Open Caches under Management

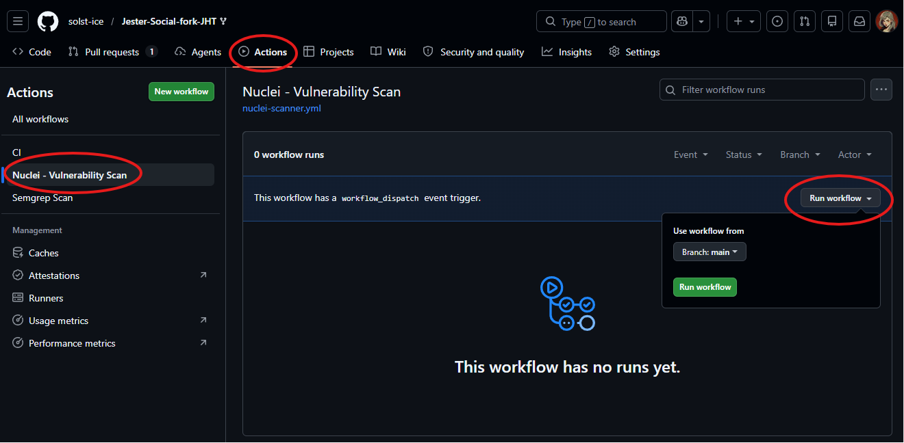pyautogui.click(x=110, y=253)
